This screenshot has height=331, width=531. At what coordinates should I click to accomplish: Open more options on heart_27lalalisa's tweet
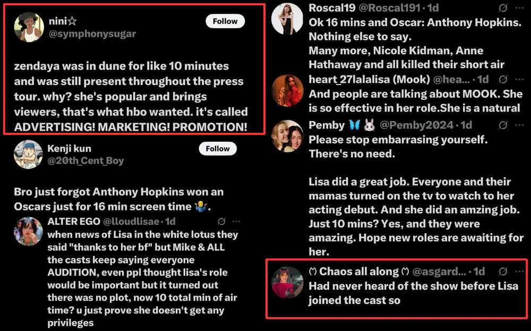point(519,79)
